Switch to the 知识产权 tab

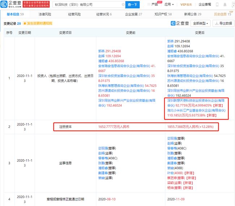click(163, 14)
